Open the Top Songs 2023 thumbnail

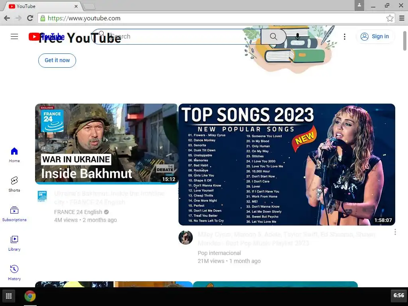[x=287, y=165]
